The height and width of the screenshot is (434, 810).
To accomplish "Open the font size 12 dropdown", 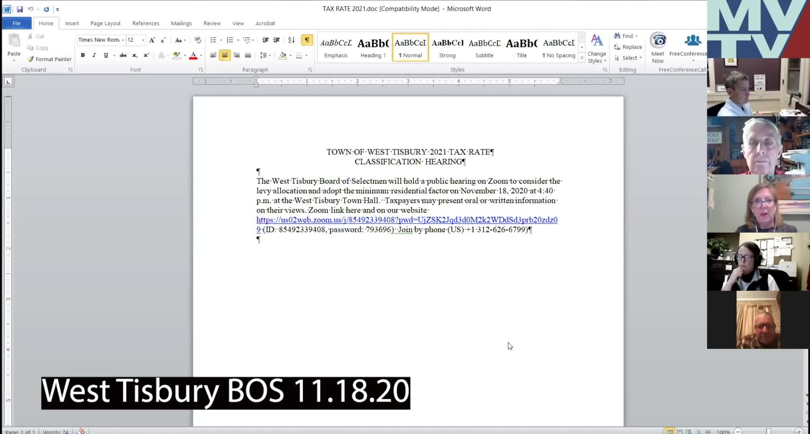I will (143, 40).
